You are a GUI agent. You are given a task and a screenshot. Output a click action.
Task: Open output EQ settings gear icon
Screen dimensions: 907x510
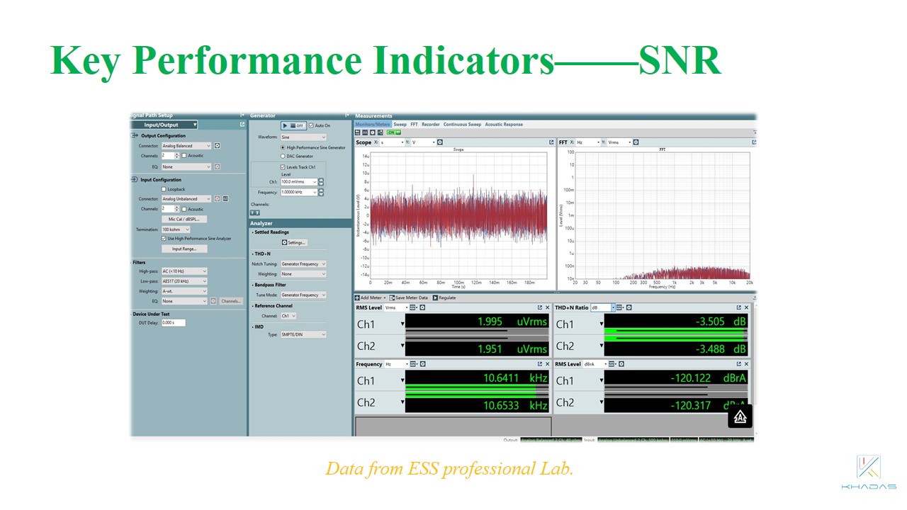pyautogui.click(x=218, y=166)
